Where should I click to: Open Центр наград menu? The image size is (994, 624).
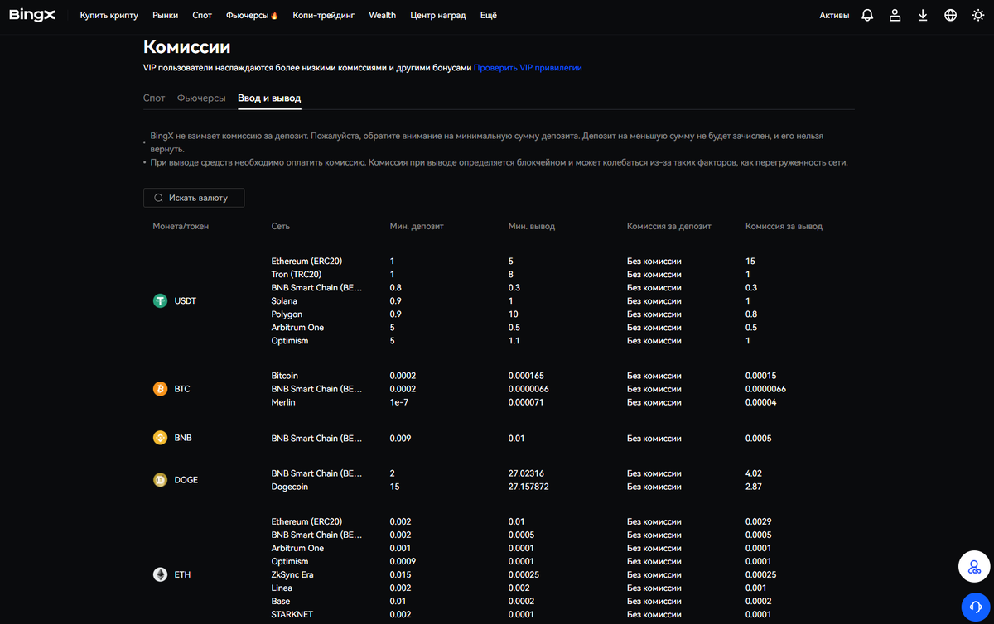438,15
